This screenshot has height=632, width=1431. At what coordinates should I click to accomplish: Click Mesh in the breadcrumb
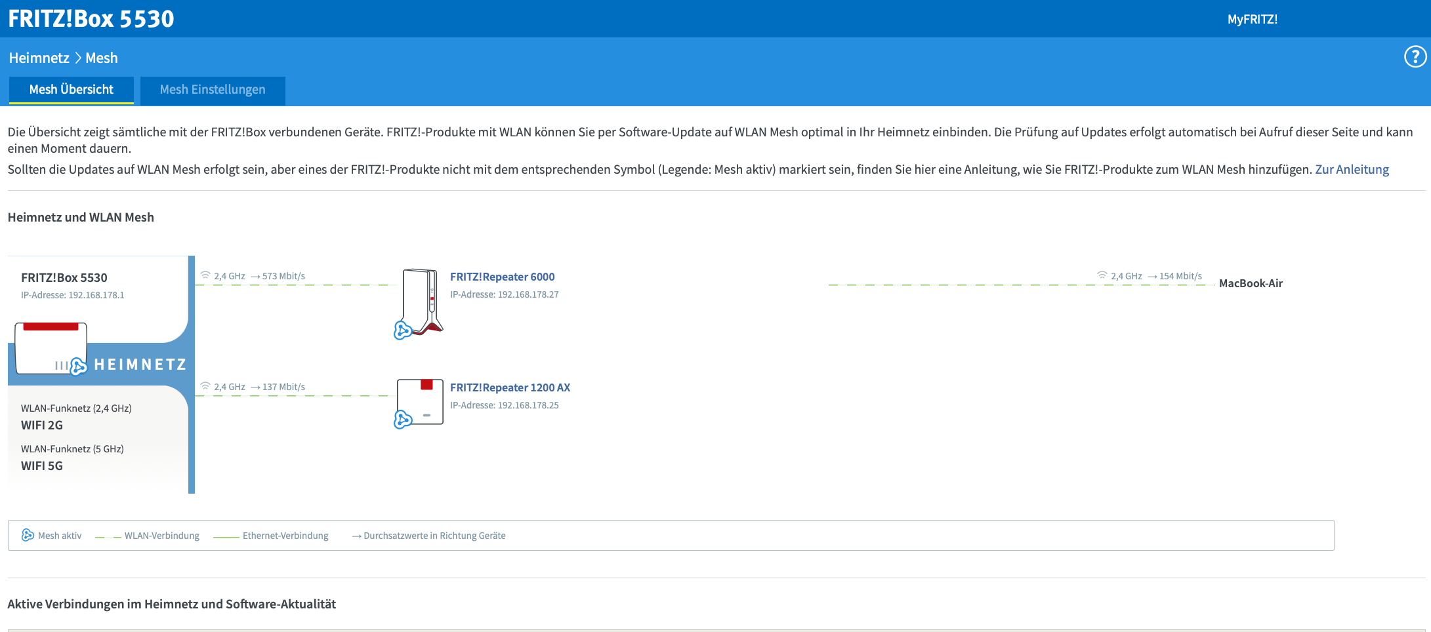click(102, 58)
